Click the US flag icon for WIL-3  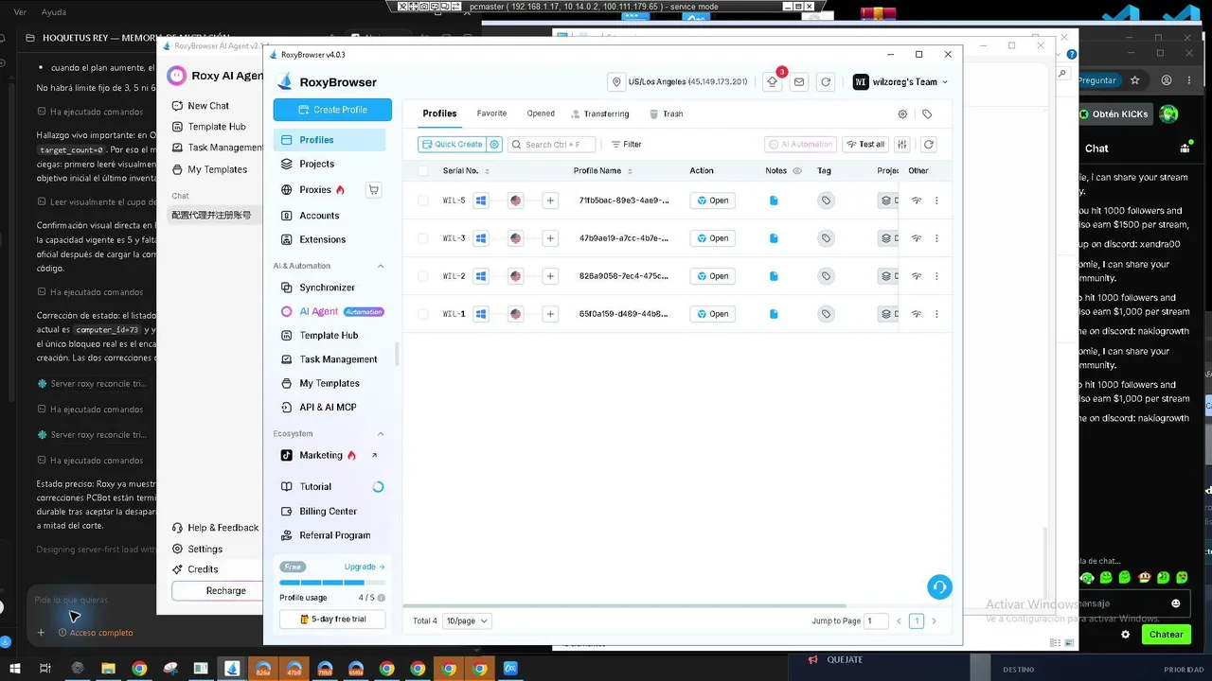[516, 238]
